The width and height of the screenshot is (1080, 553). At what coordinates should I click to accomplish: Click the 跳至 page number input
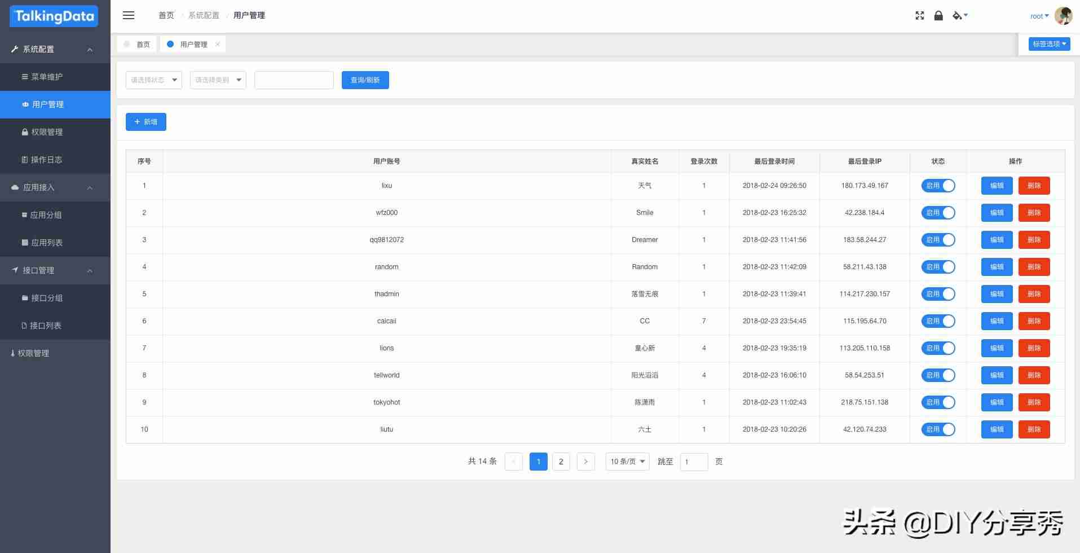[x=694, y=462]
